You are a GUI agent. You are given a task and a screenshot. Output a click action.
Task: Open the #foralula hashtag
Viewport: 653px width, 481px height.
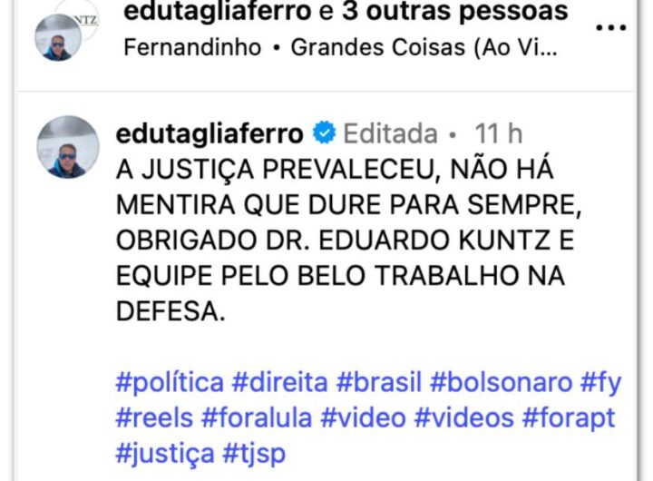[x=257, y=417]
